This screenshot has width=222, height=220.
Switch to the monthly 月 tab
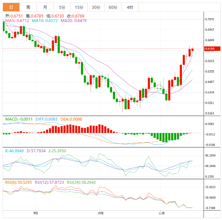(x=45, y=7)
